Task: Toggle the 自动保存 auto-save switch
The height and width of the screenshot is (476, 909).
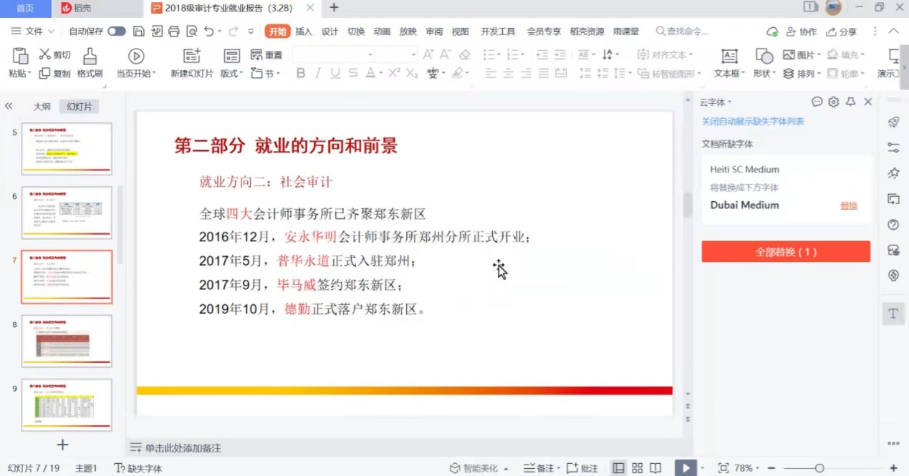Action: pyautogui.click(x=117, y=31)
